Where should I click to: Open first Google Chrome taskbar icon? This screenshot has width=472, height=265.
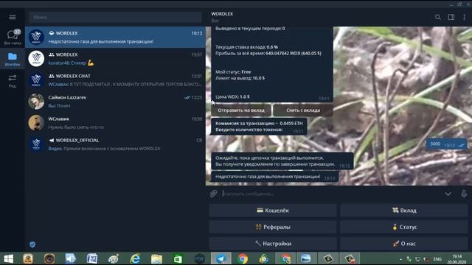point(243,258)
